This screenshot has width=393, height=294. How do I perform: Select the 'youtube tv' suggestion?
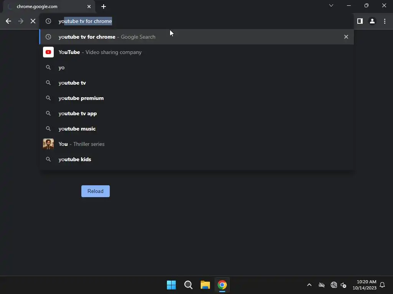click(x=196, y=83)
